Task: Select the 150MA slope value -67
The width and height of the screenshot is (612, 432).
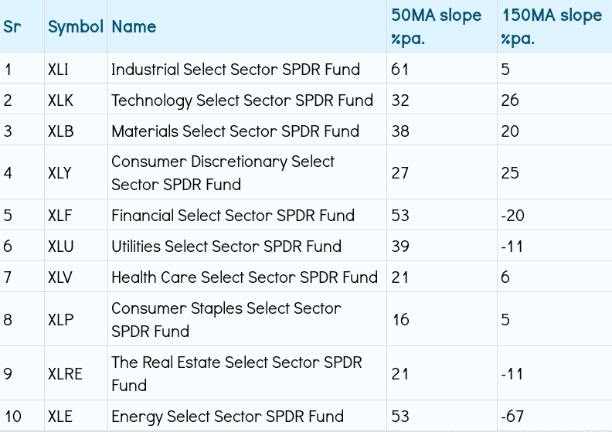Action: pyautogui.click(x=512, y=417)
